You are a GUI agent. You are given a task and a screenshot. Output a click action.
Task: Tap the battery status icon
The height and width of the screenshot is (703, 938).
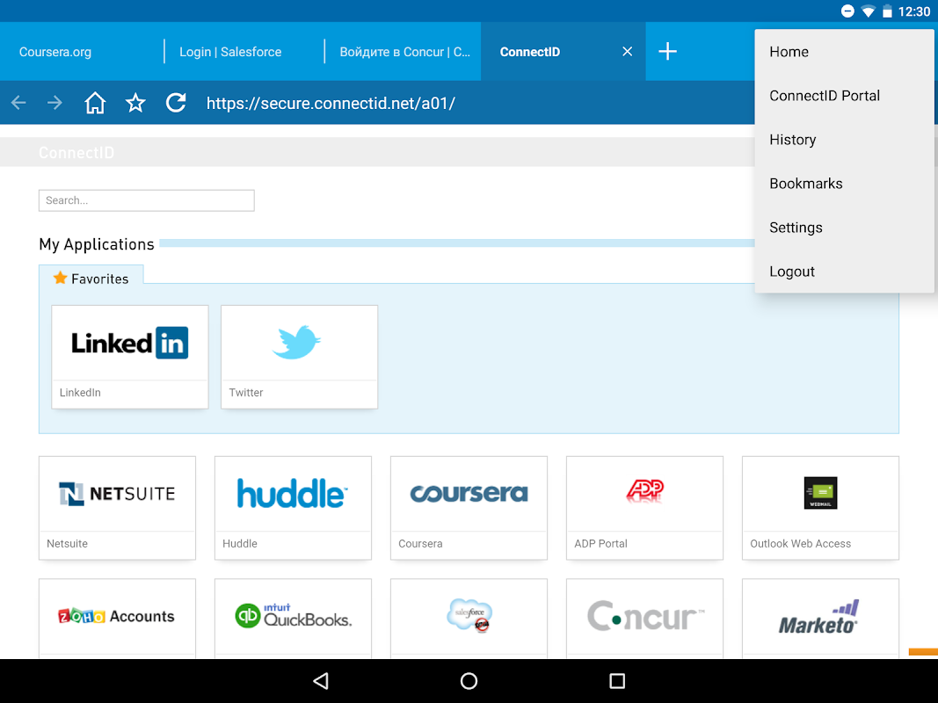888,11
